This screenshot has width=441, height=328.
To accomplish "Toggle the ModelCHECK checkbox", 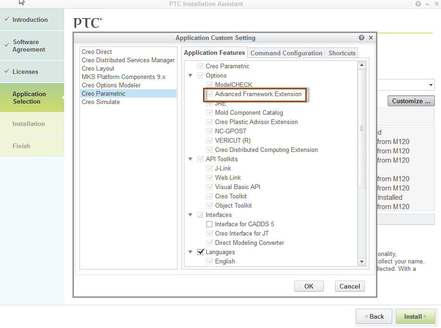I will point(209,85).
